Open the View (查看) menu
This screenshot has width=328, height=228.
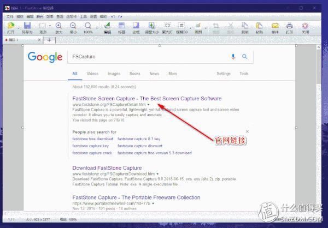tap(60, 16)
